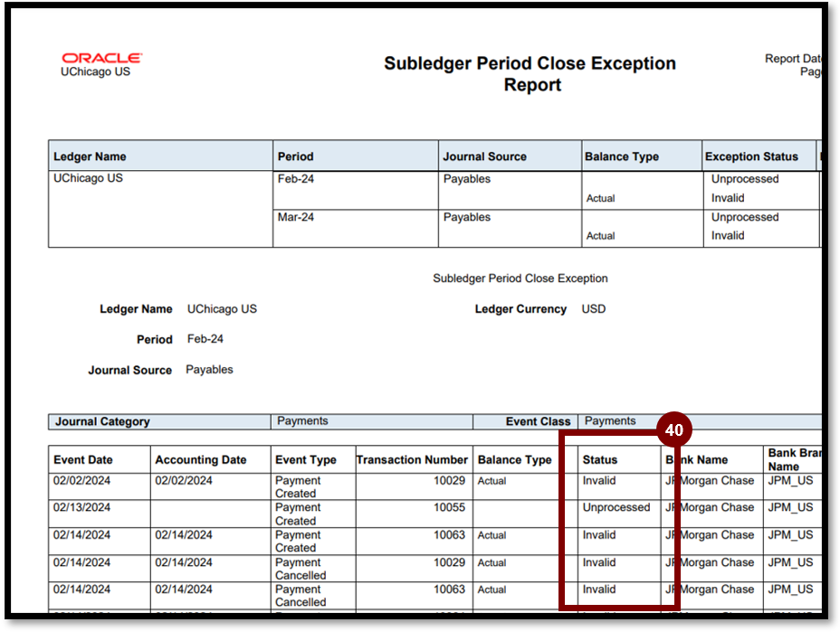This screenshot has width=840, height=632.
Task: Click the red circular 40 callout badge
Action: pos(673,430)
